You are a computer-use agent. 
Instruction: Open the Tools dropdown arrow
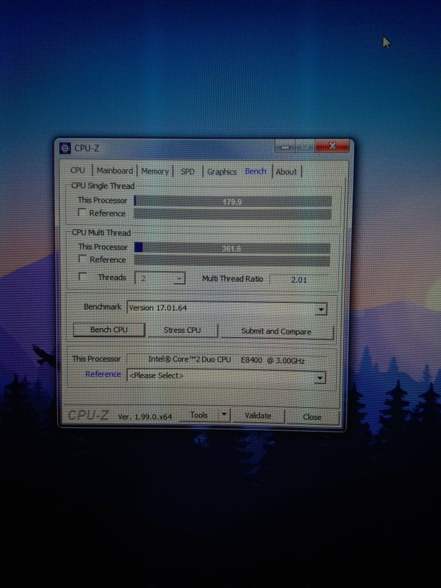224,415
